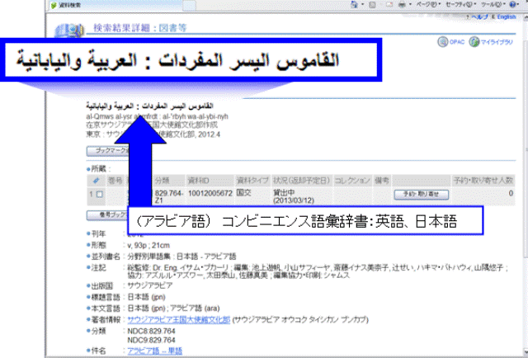Click the マイライブラリ icon

474,42
